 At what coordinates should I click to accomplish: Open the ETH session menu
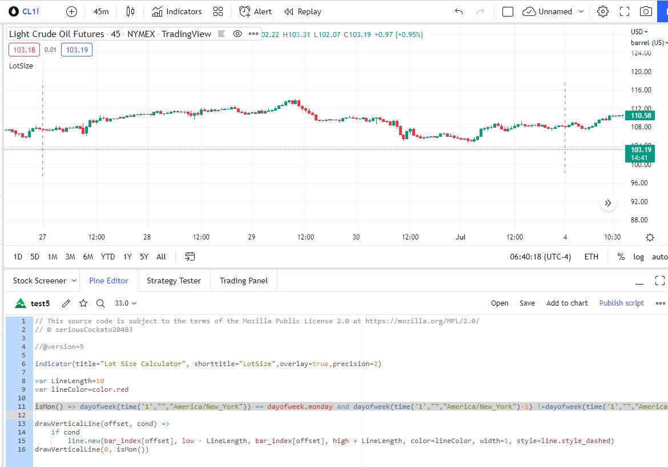[591, 257]
